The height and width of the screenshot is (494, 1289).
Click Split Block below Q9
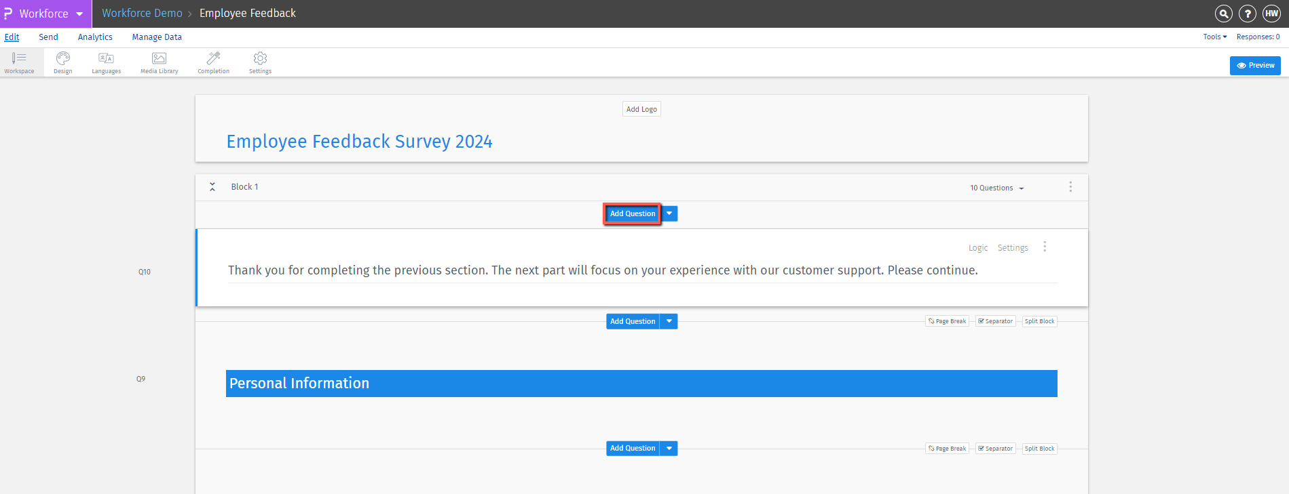pos(1039,449)
